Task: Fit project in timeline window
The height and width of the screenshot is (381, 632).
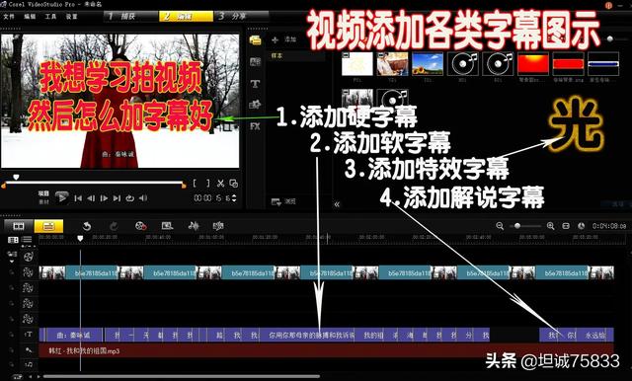Action: point(566,226)
